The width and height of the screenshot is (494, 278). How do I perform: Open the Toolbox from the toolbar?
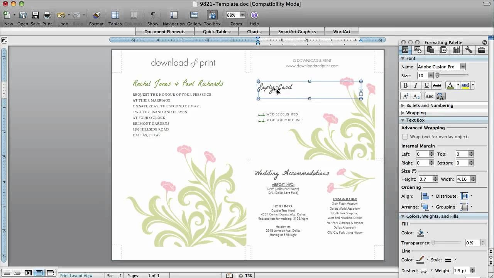(212, 15)
